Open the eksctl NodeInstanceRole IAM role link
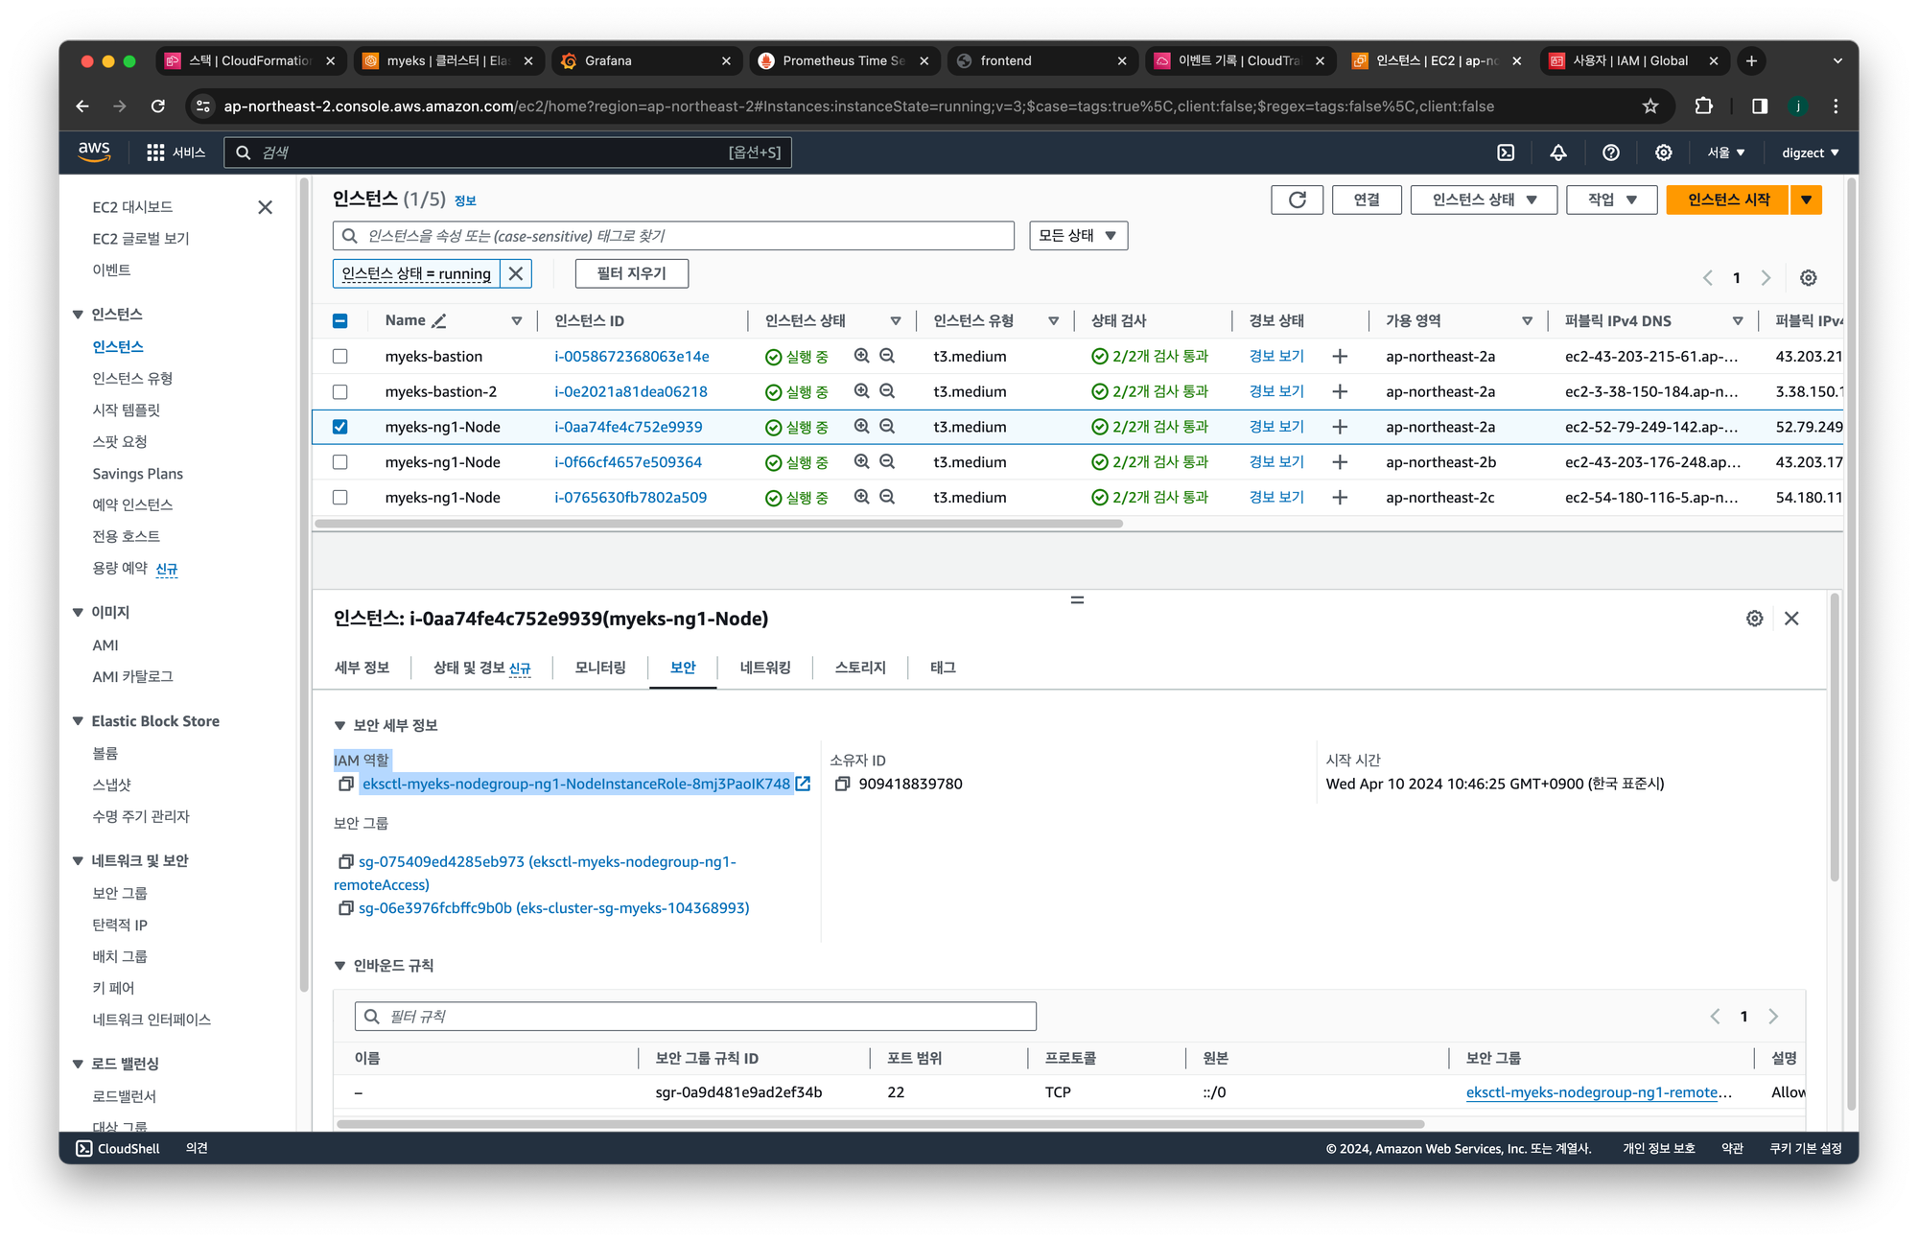 tap(576, 784)
